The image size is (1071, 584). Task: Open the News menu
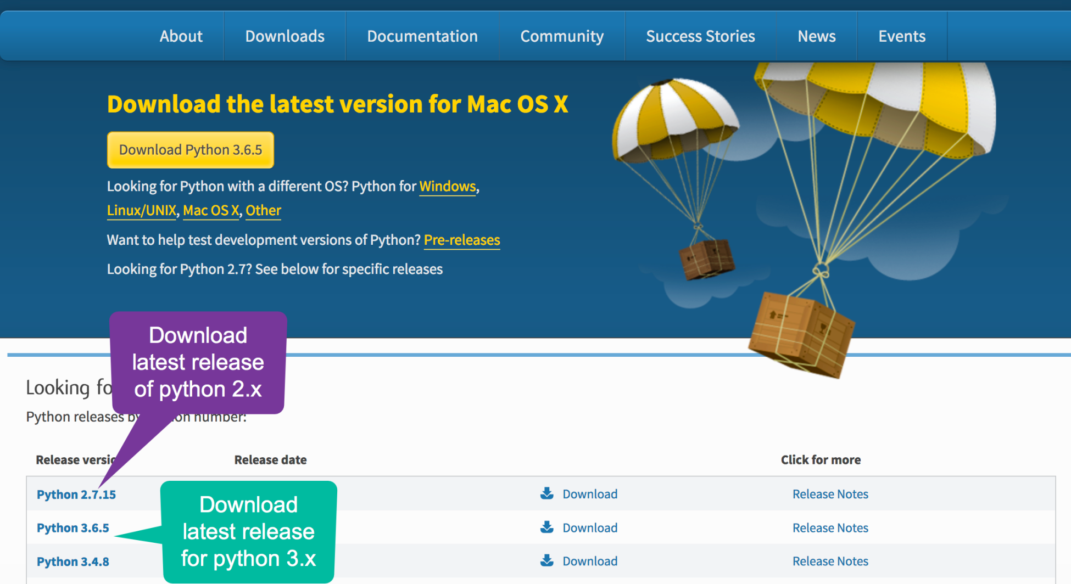point(817,36)
